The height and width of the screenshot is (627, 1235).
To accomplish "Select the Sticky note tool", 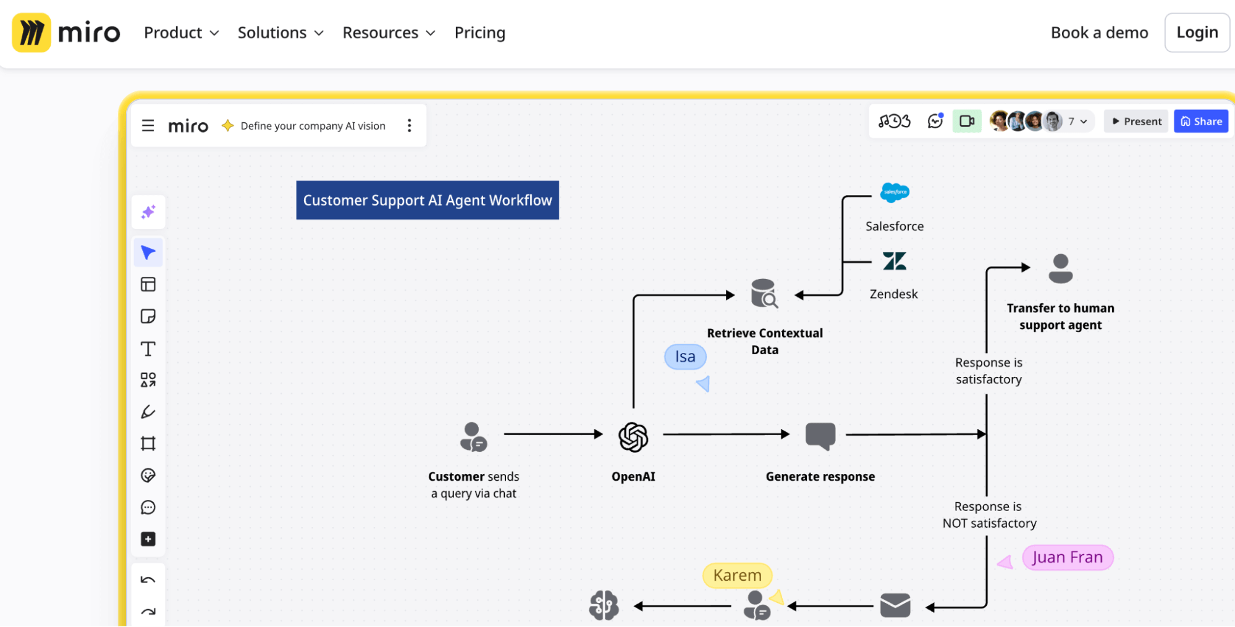I will (x=148, y=317).
